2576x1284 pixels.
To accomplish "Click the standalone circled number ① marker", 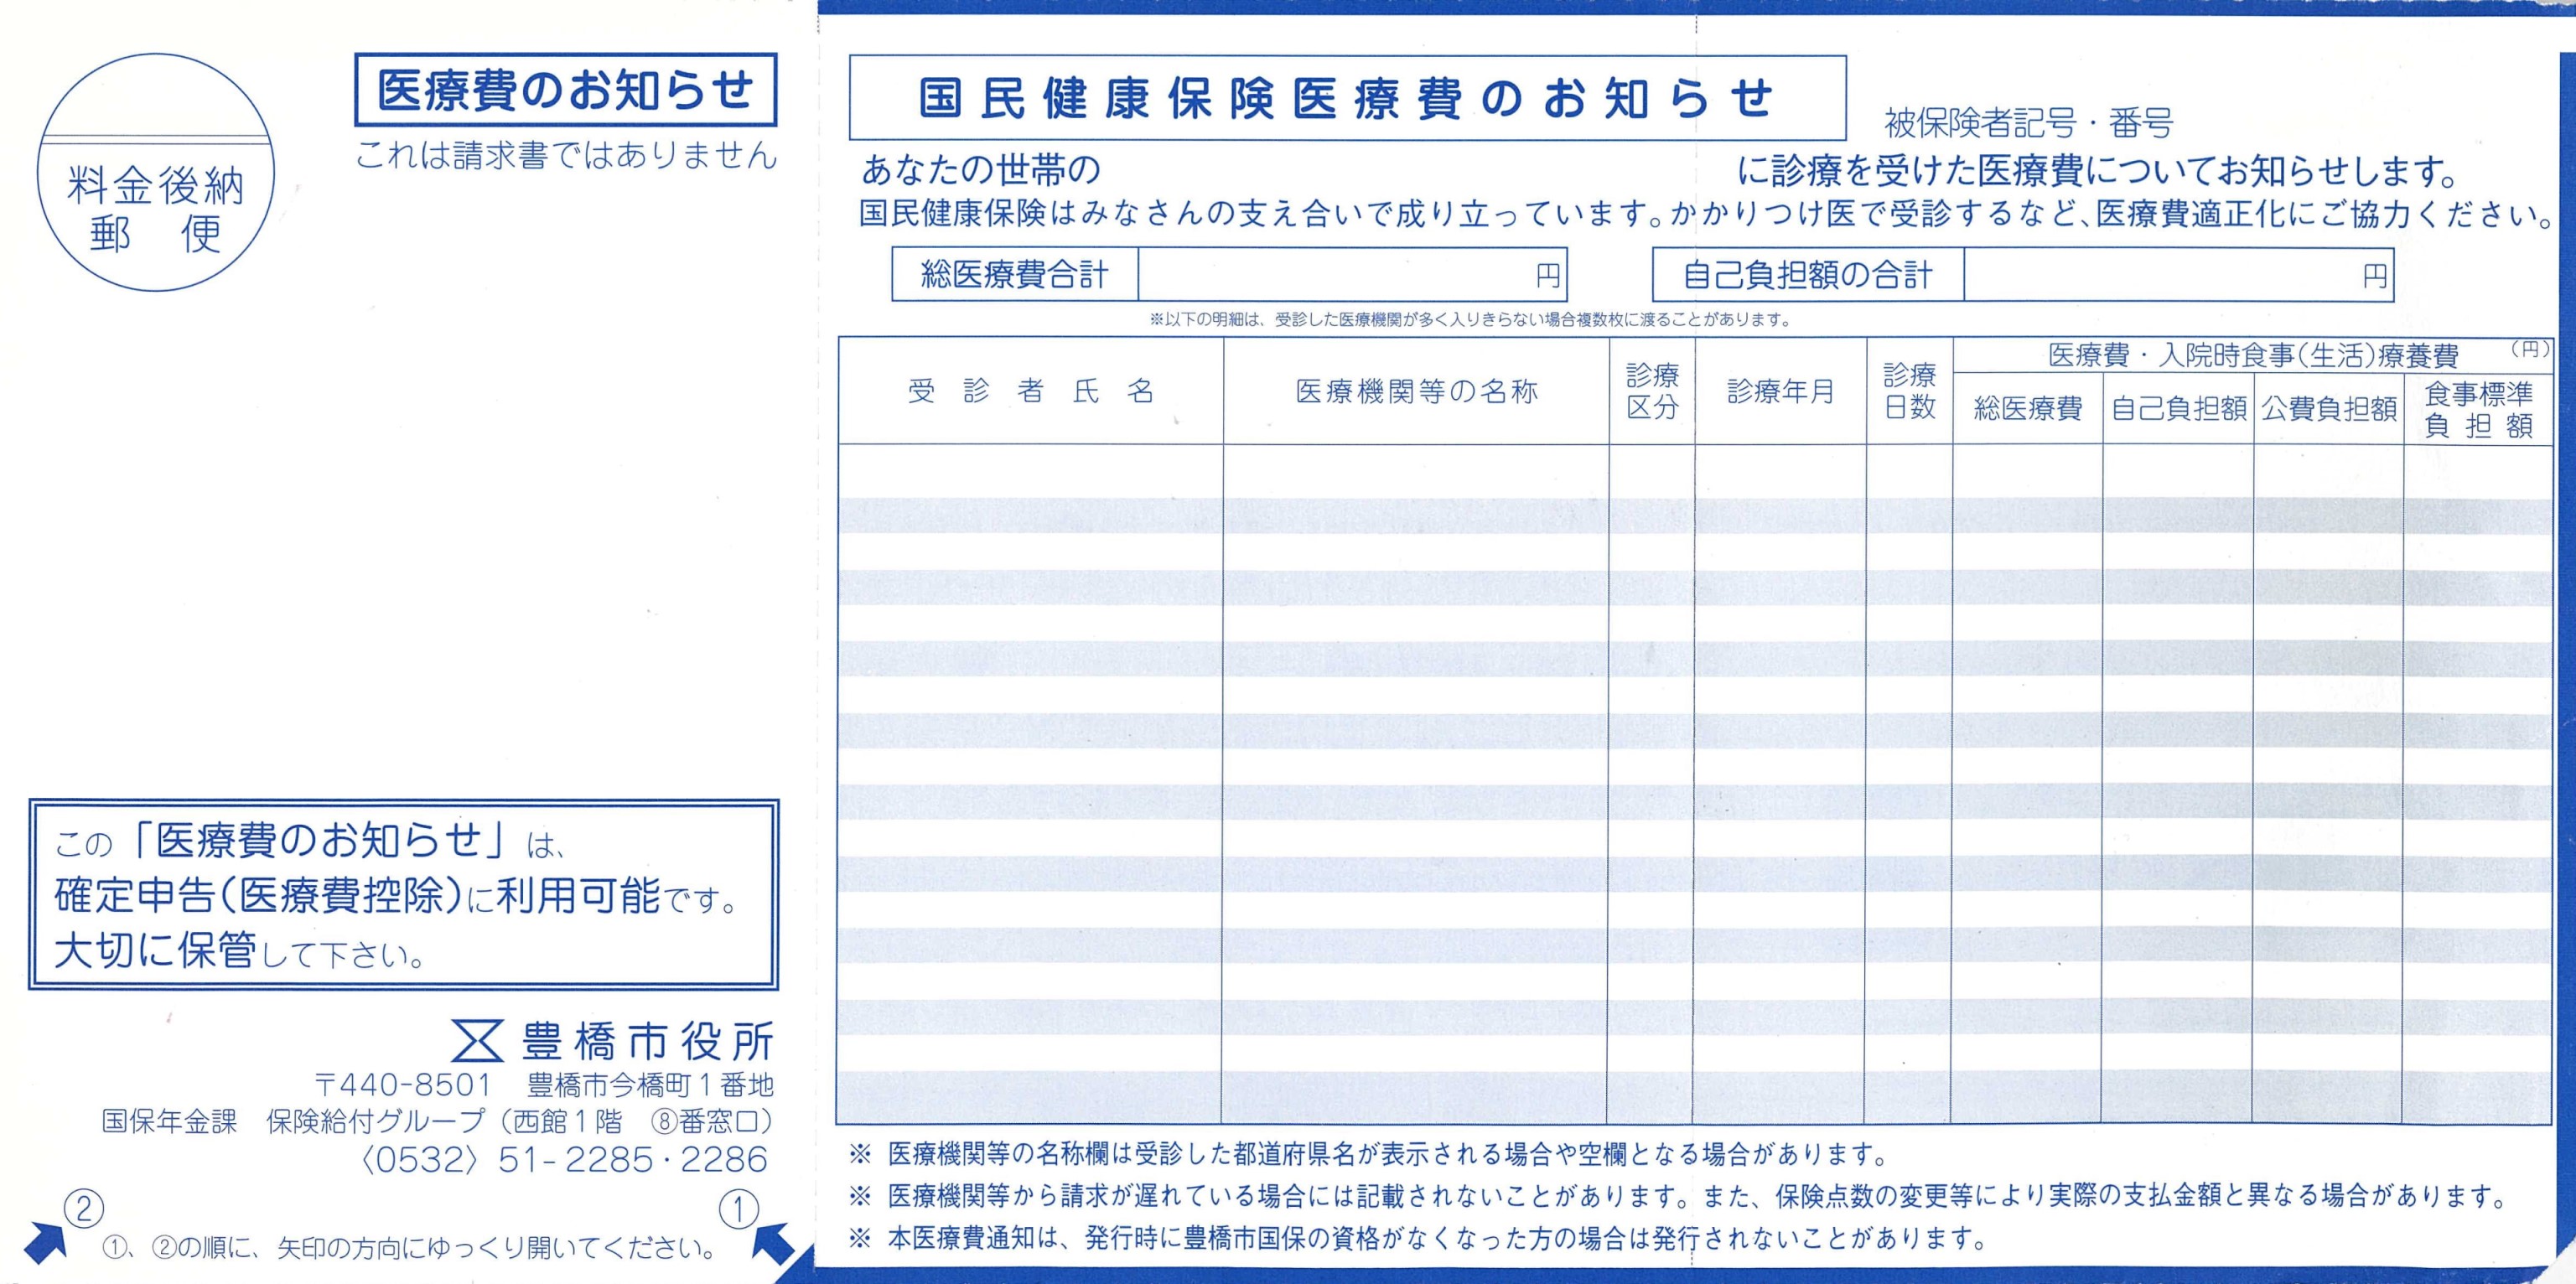I will tap(739, 1211).
